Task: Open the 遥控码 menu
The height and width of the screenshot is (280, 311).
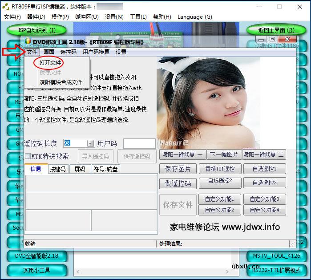Action: click(x=68, y=52)
